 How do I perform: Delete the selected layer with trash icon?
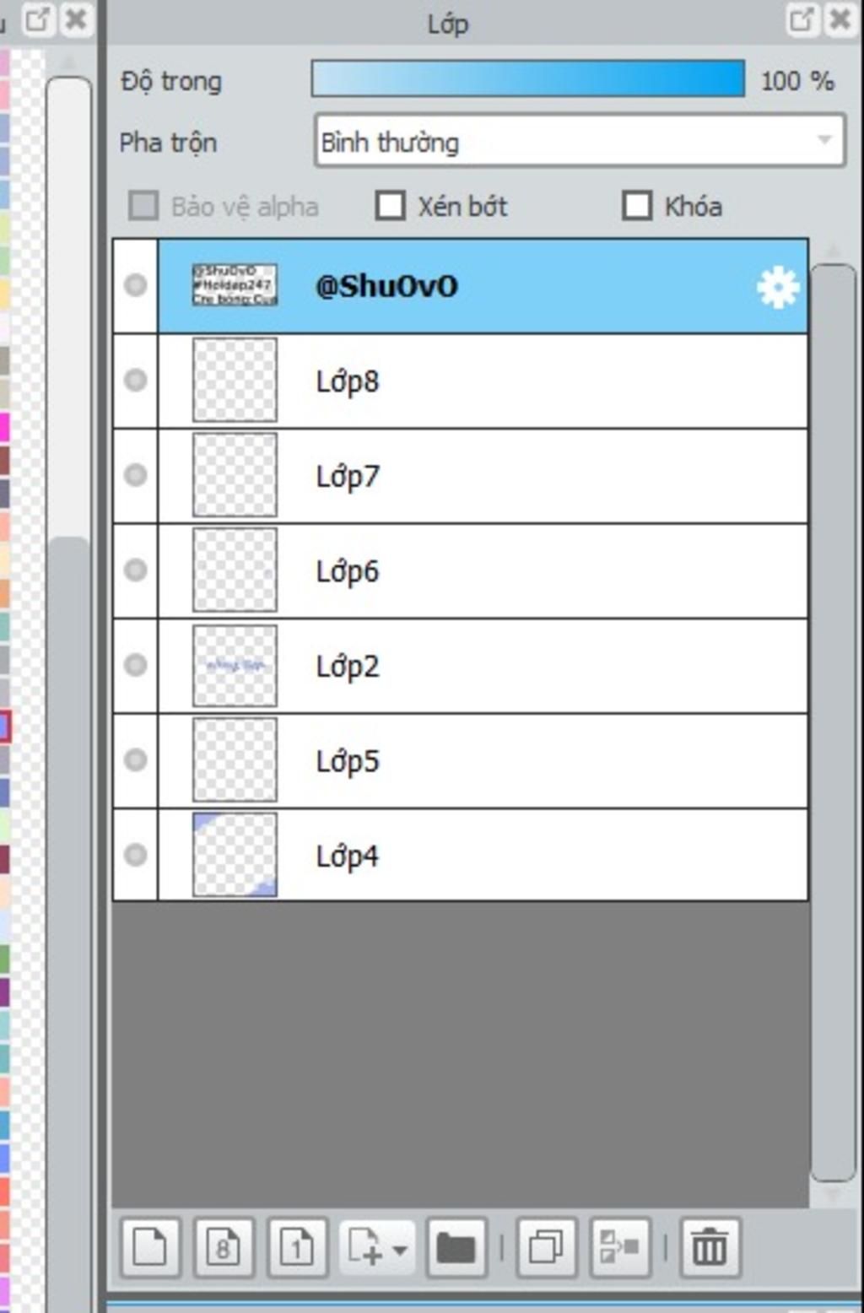coord(710,1246)
